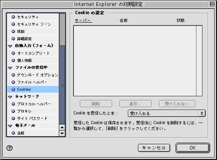This screenshot has height=160, width=217.
Task: Click window collapse box in title bar
Action: [x=212, y=4]
